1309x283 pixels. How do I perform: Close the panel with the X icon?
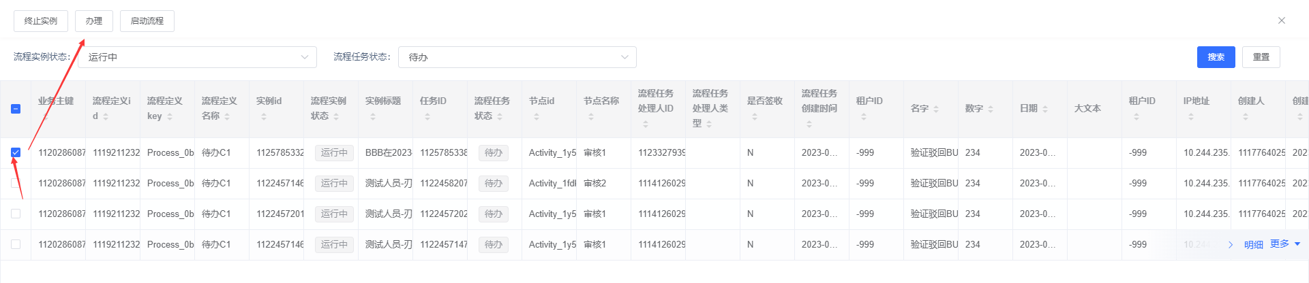[x=1282, y=20]
